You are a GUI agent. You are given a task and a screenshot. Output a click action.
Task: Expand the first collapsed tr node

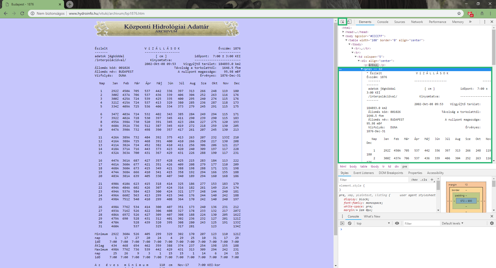(353, 48)
